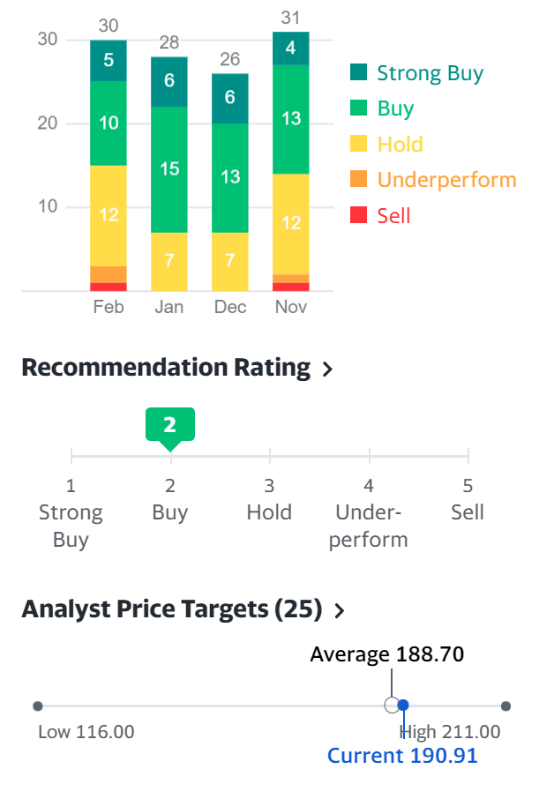The image size is (539, 799).
Task: Click the Buy legend green swatch
Action: pos(359,109)
